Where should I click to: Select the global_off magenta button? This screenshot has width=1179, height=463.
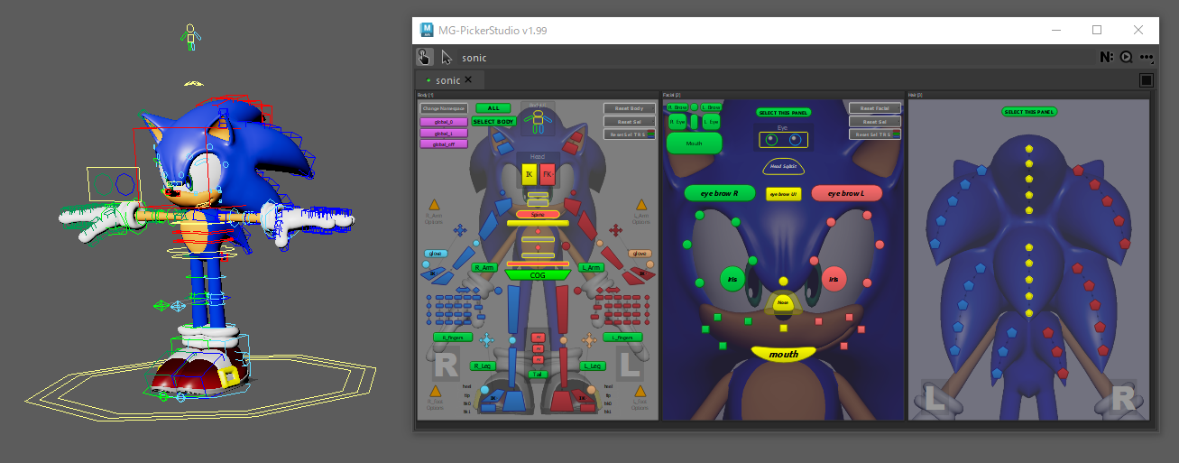444,144
